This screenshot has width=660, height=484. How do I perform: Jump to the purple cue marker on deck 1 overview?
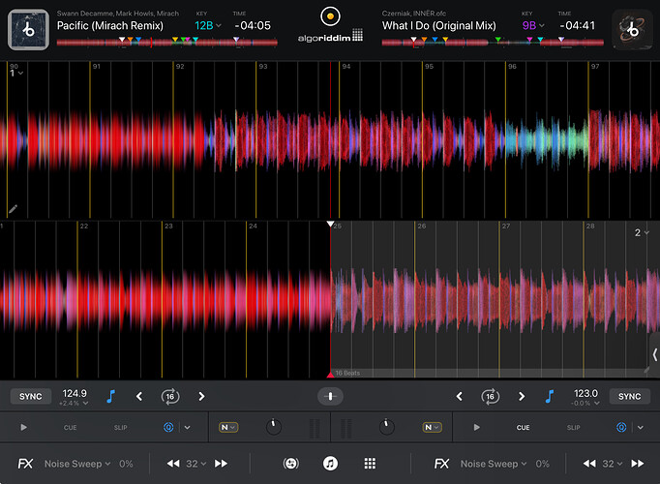236,39
